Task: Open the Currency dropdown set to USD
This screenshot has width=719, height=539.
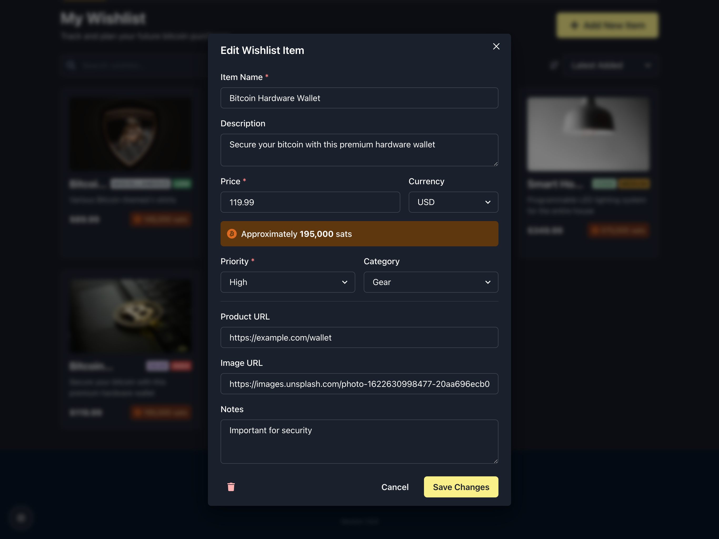Action: [x=453, y=202]
